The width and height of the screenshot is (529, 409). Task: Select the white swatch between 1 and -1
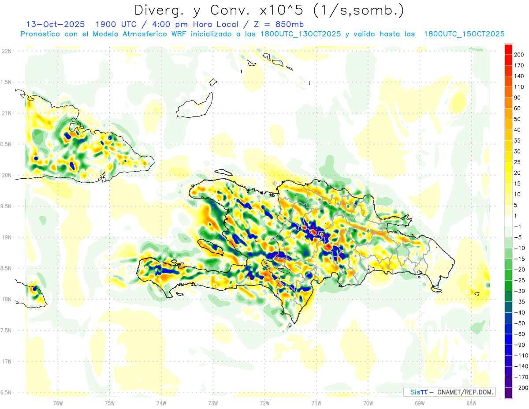click(x=508, y=221)
